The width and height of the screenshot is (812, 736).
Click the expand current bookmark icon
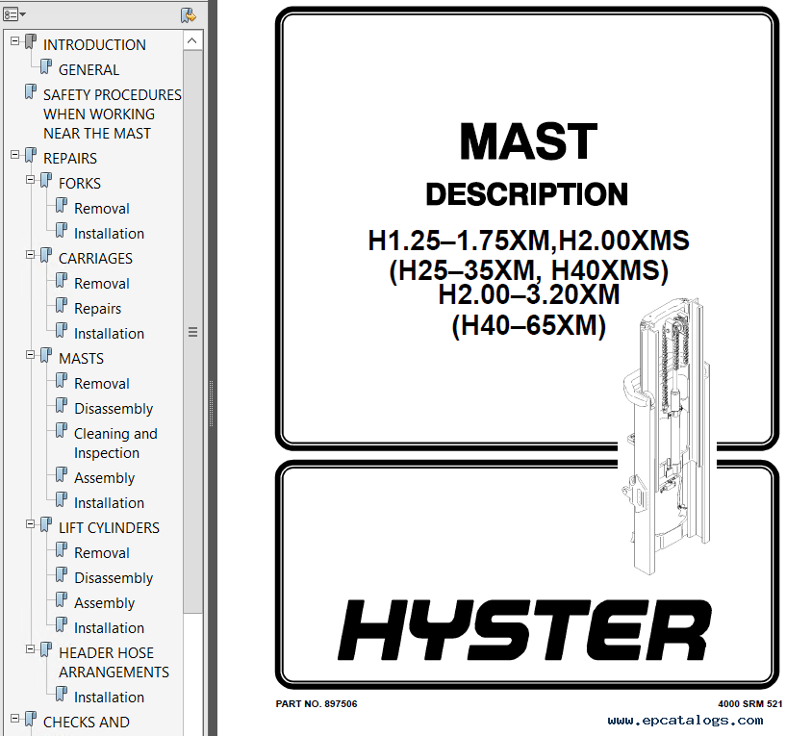pyautogui.click(x=188, y=15)
